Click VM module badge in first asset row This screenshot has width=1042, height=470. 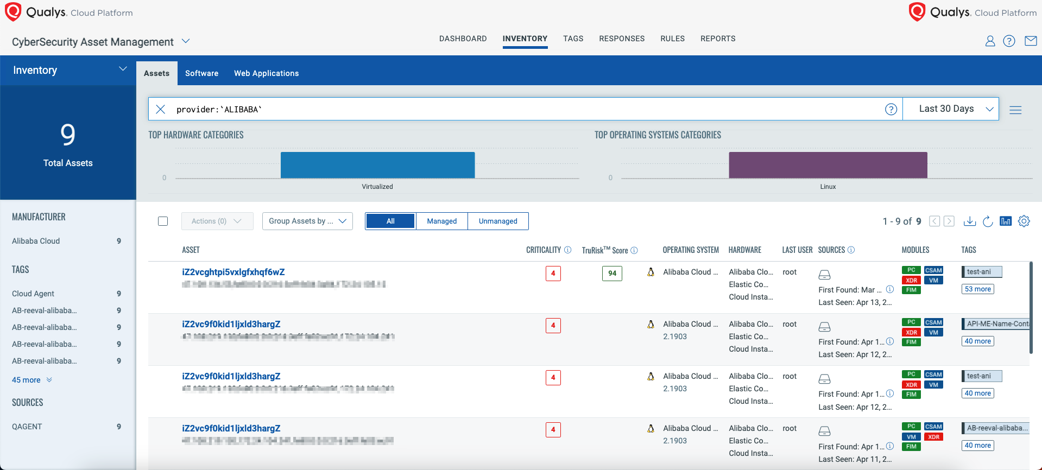coord(933,281)
